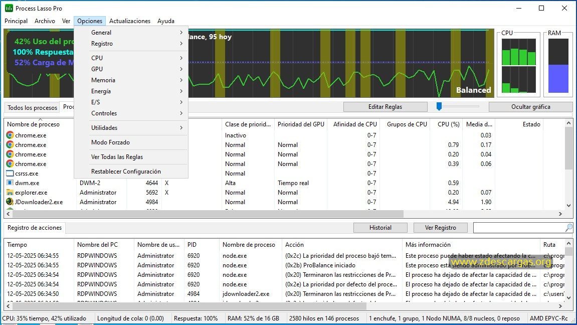Click the blue graph slider handle
This screenshot has height=325, width=577.
tap(439, 106)
